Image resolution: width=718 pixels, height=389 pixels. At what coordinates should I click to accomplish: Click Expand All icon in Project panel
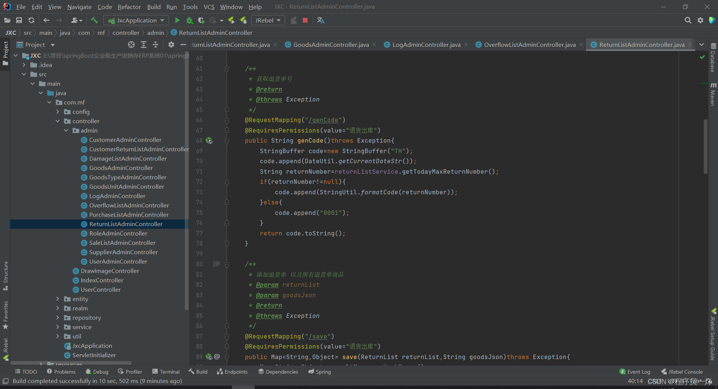(x=144, y=45)
